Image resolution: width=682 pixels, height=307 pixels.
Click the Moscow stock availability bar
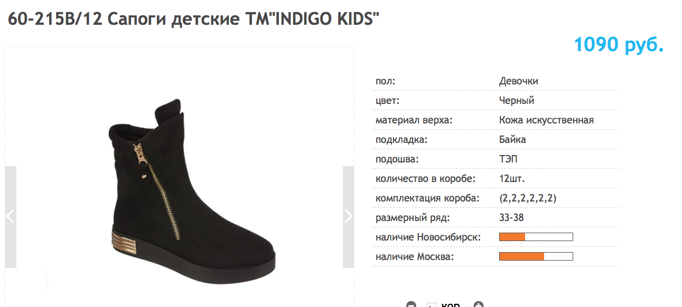tap(536, 256)
